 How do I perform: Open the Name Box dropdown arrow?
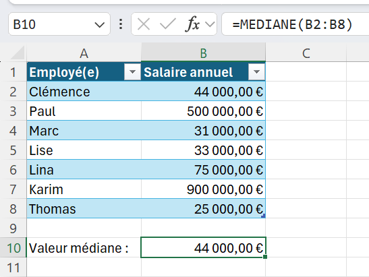[x=99, y=24]
